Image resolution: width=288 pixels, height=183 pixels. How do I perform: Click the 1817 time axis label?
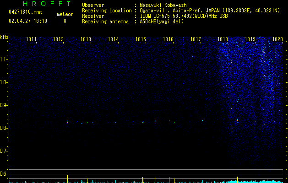tap(196, 39)
